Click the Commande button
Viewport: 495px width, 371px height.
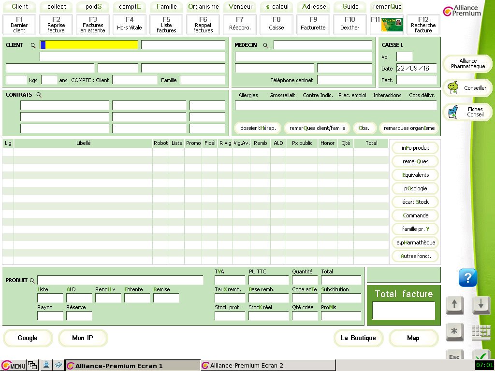(415, 216)
